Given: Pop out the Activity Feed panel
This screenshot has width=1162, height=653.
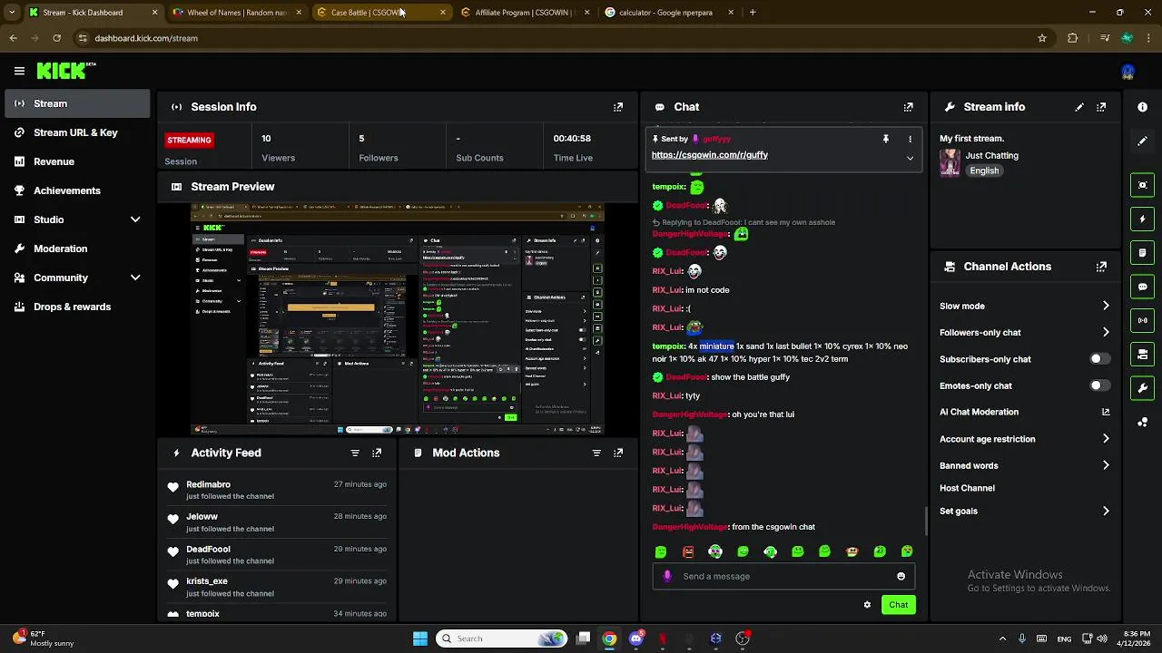Looking at the screenshot, I should pos(377,453).
